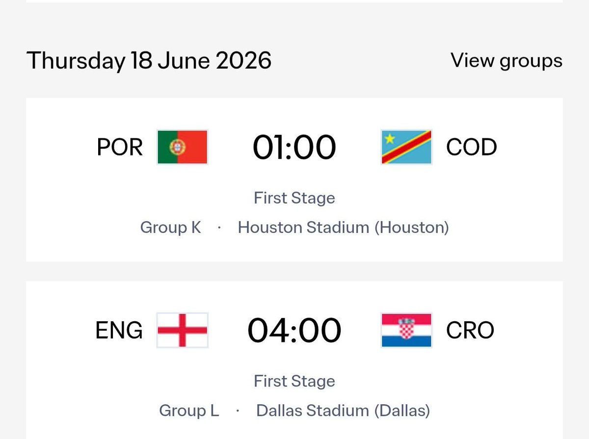Click the Thursday 18 June 2026 heading
Image resolution: width=589 pixels, height=439 pixels.
pyautogui.click(x=149, y=61)
